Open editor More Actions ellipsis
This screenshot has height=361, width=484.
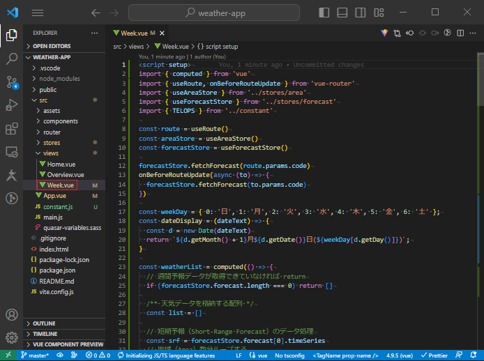point(473,33)
